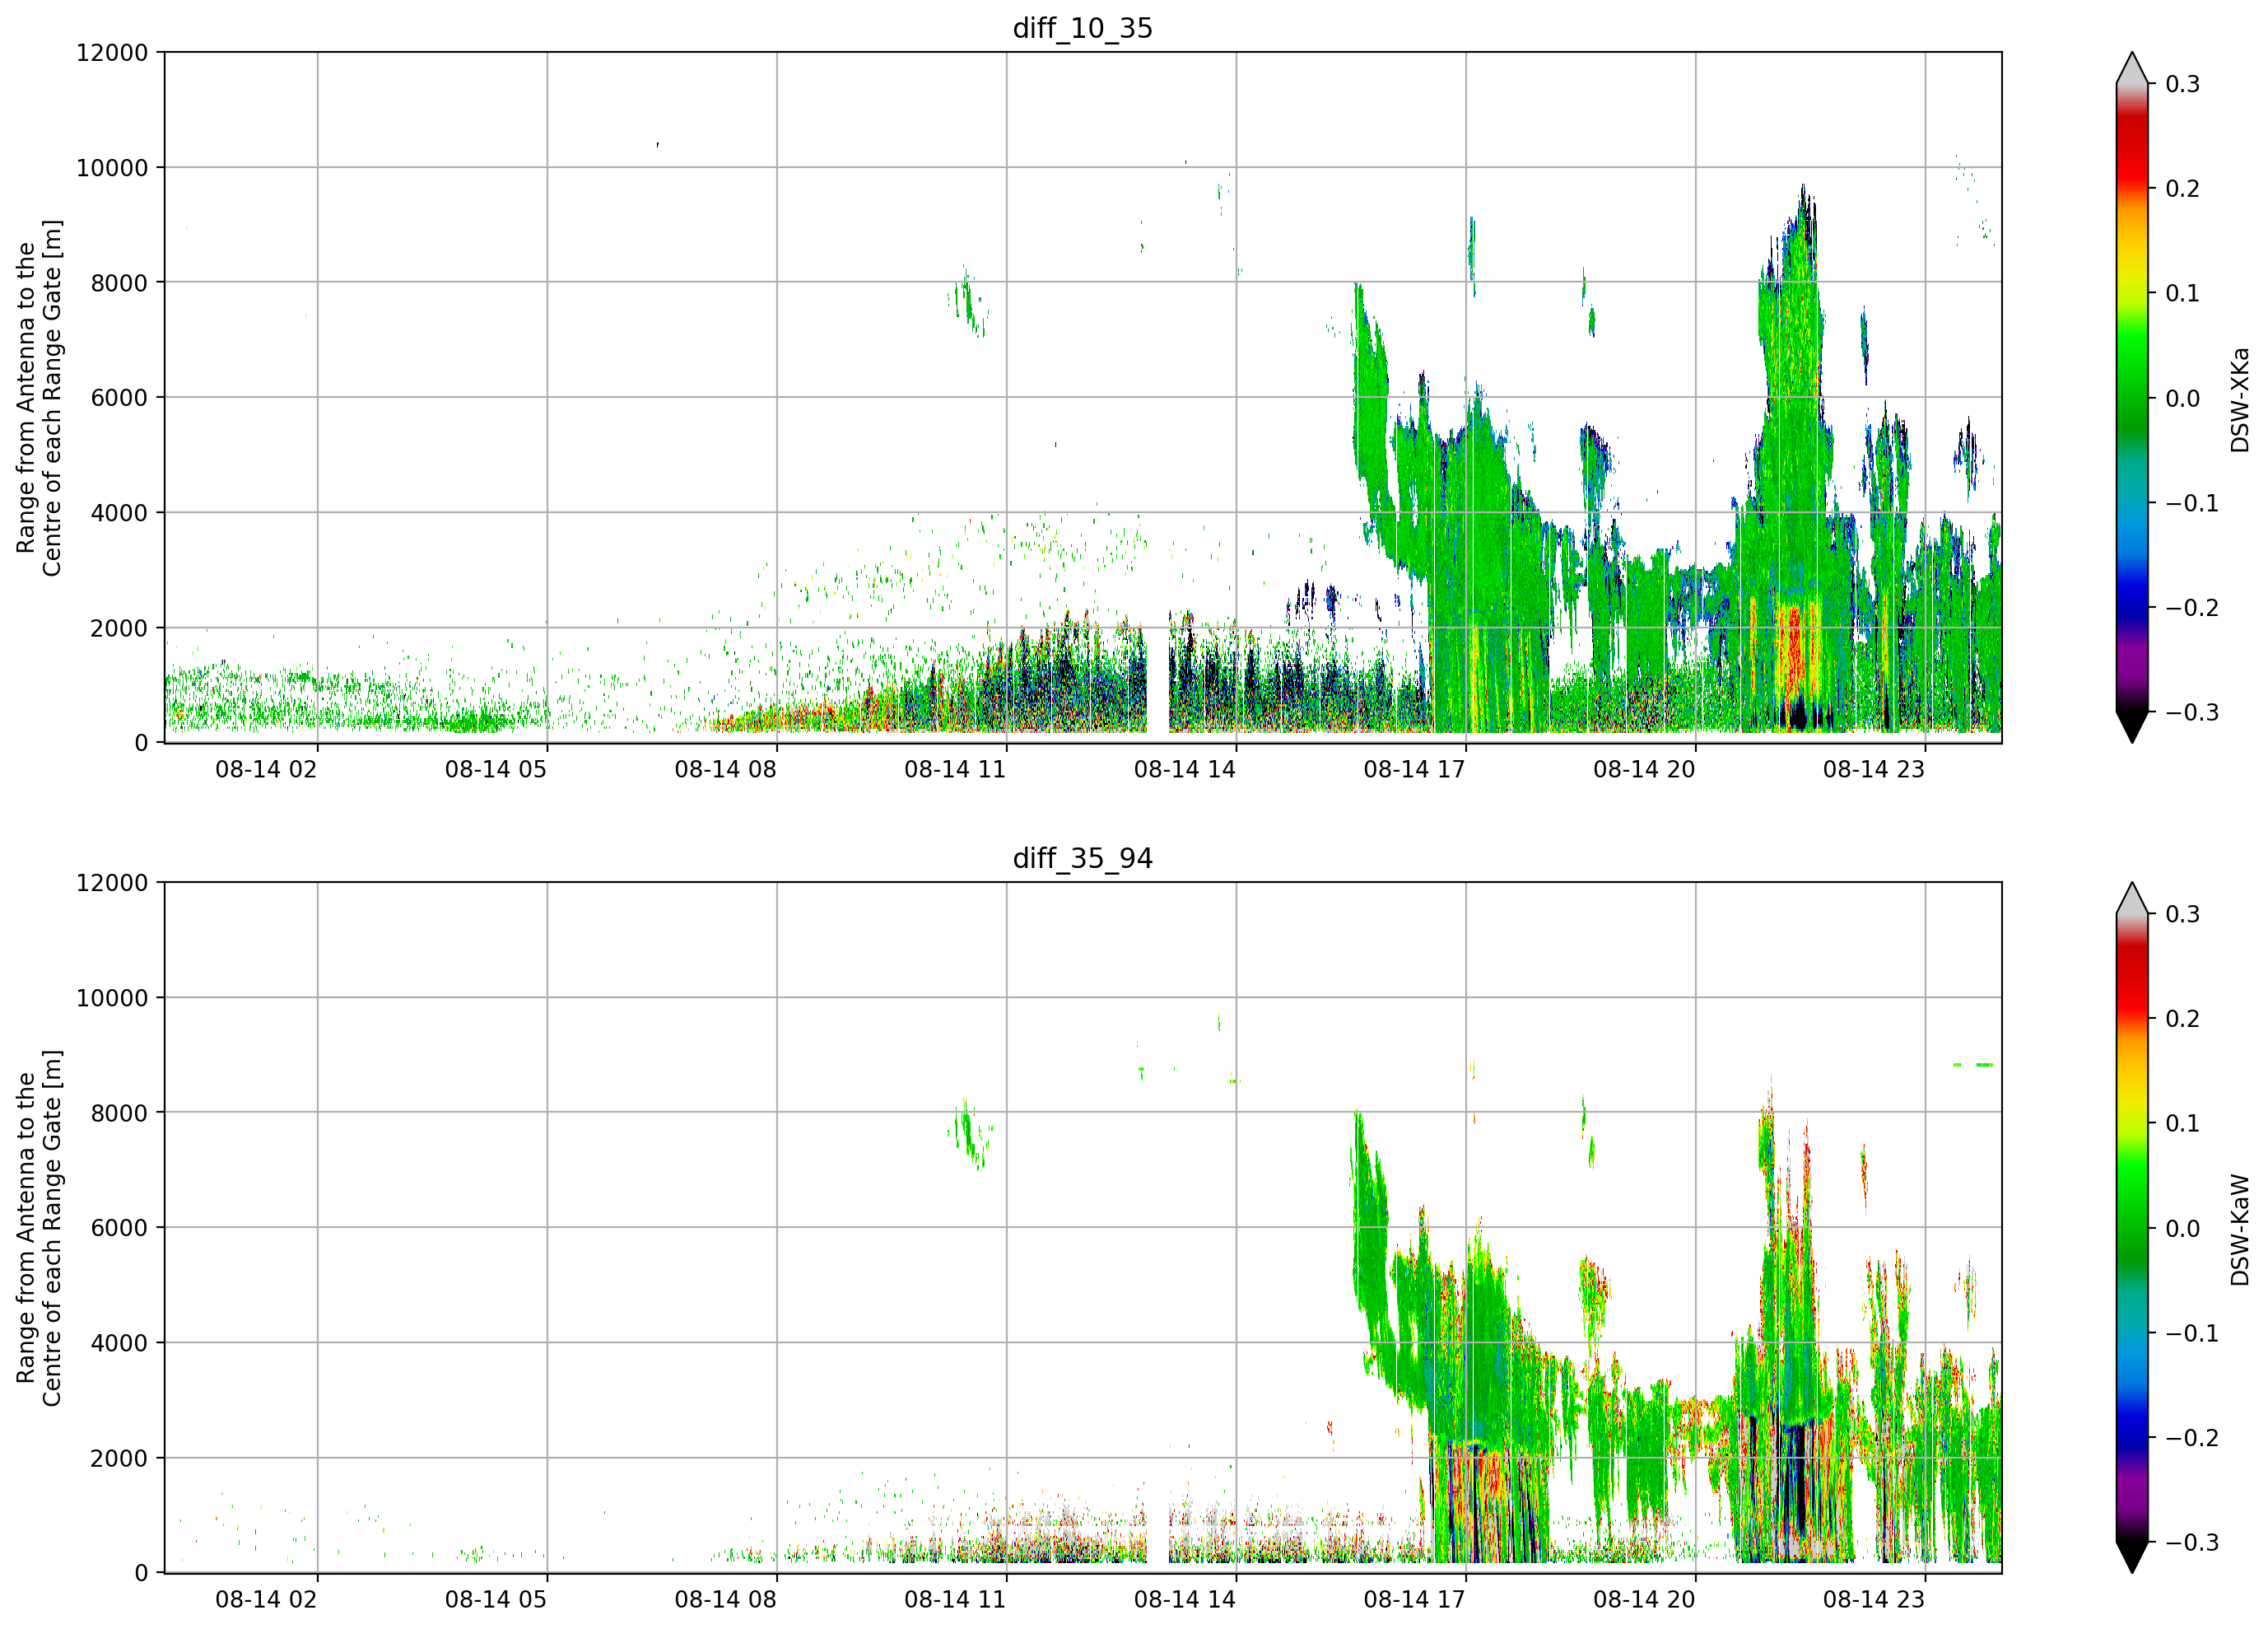Click the 4000 y-tick on diff_35_94 plot
2268x1629 pixels.
(x=119, y=1343)
